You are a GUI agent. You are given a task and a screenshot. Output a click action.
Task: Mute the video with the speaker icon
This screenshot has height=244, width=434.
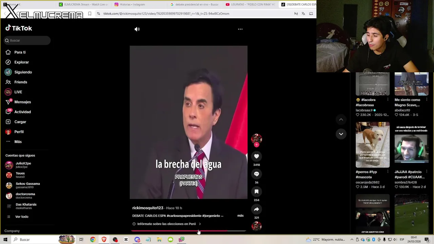tap(137, 29)
